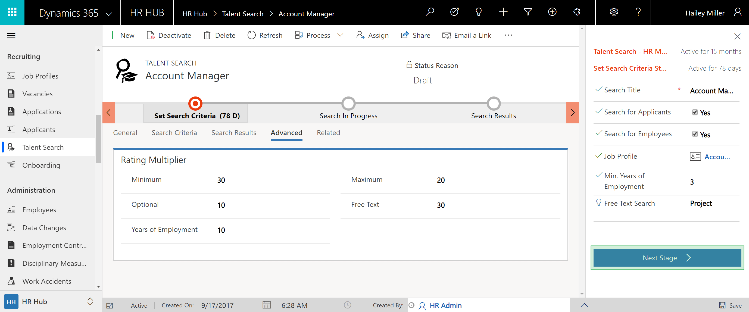
Task: Open the HR Hub area switcher arrows
Action: (90, 301)
